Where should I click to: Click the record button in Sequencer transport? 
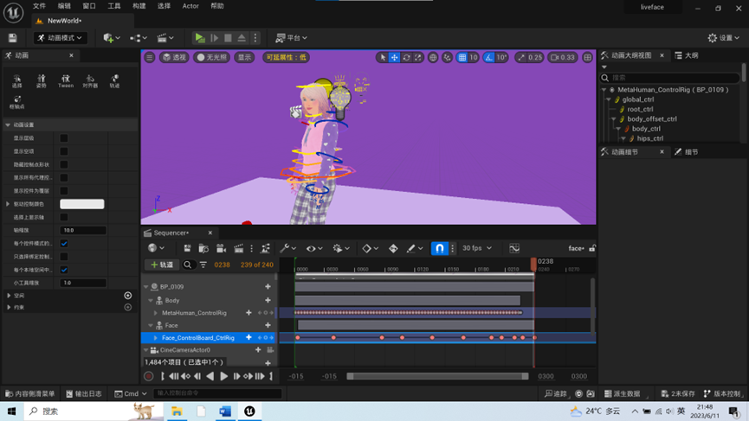point(149,376)
